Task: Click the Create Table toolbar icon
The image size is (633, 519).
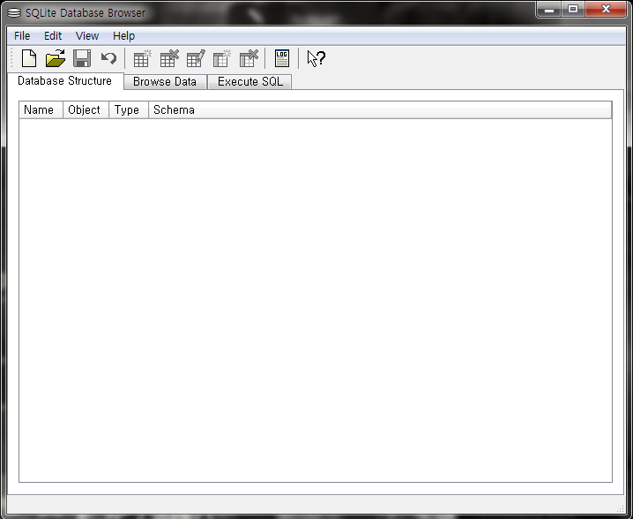Action: [x=142, y=58]
